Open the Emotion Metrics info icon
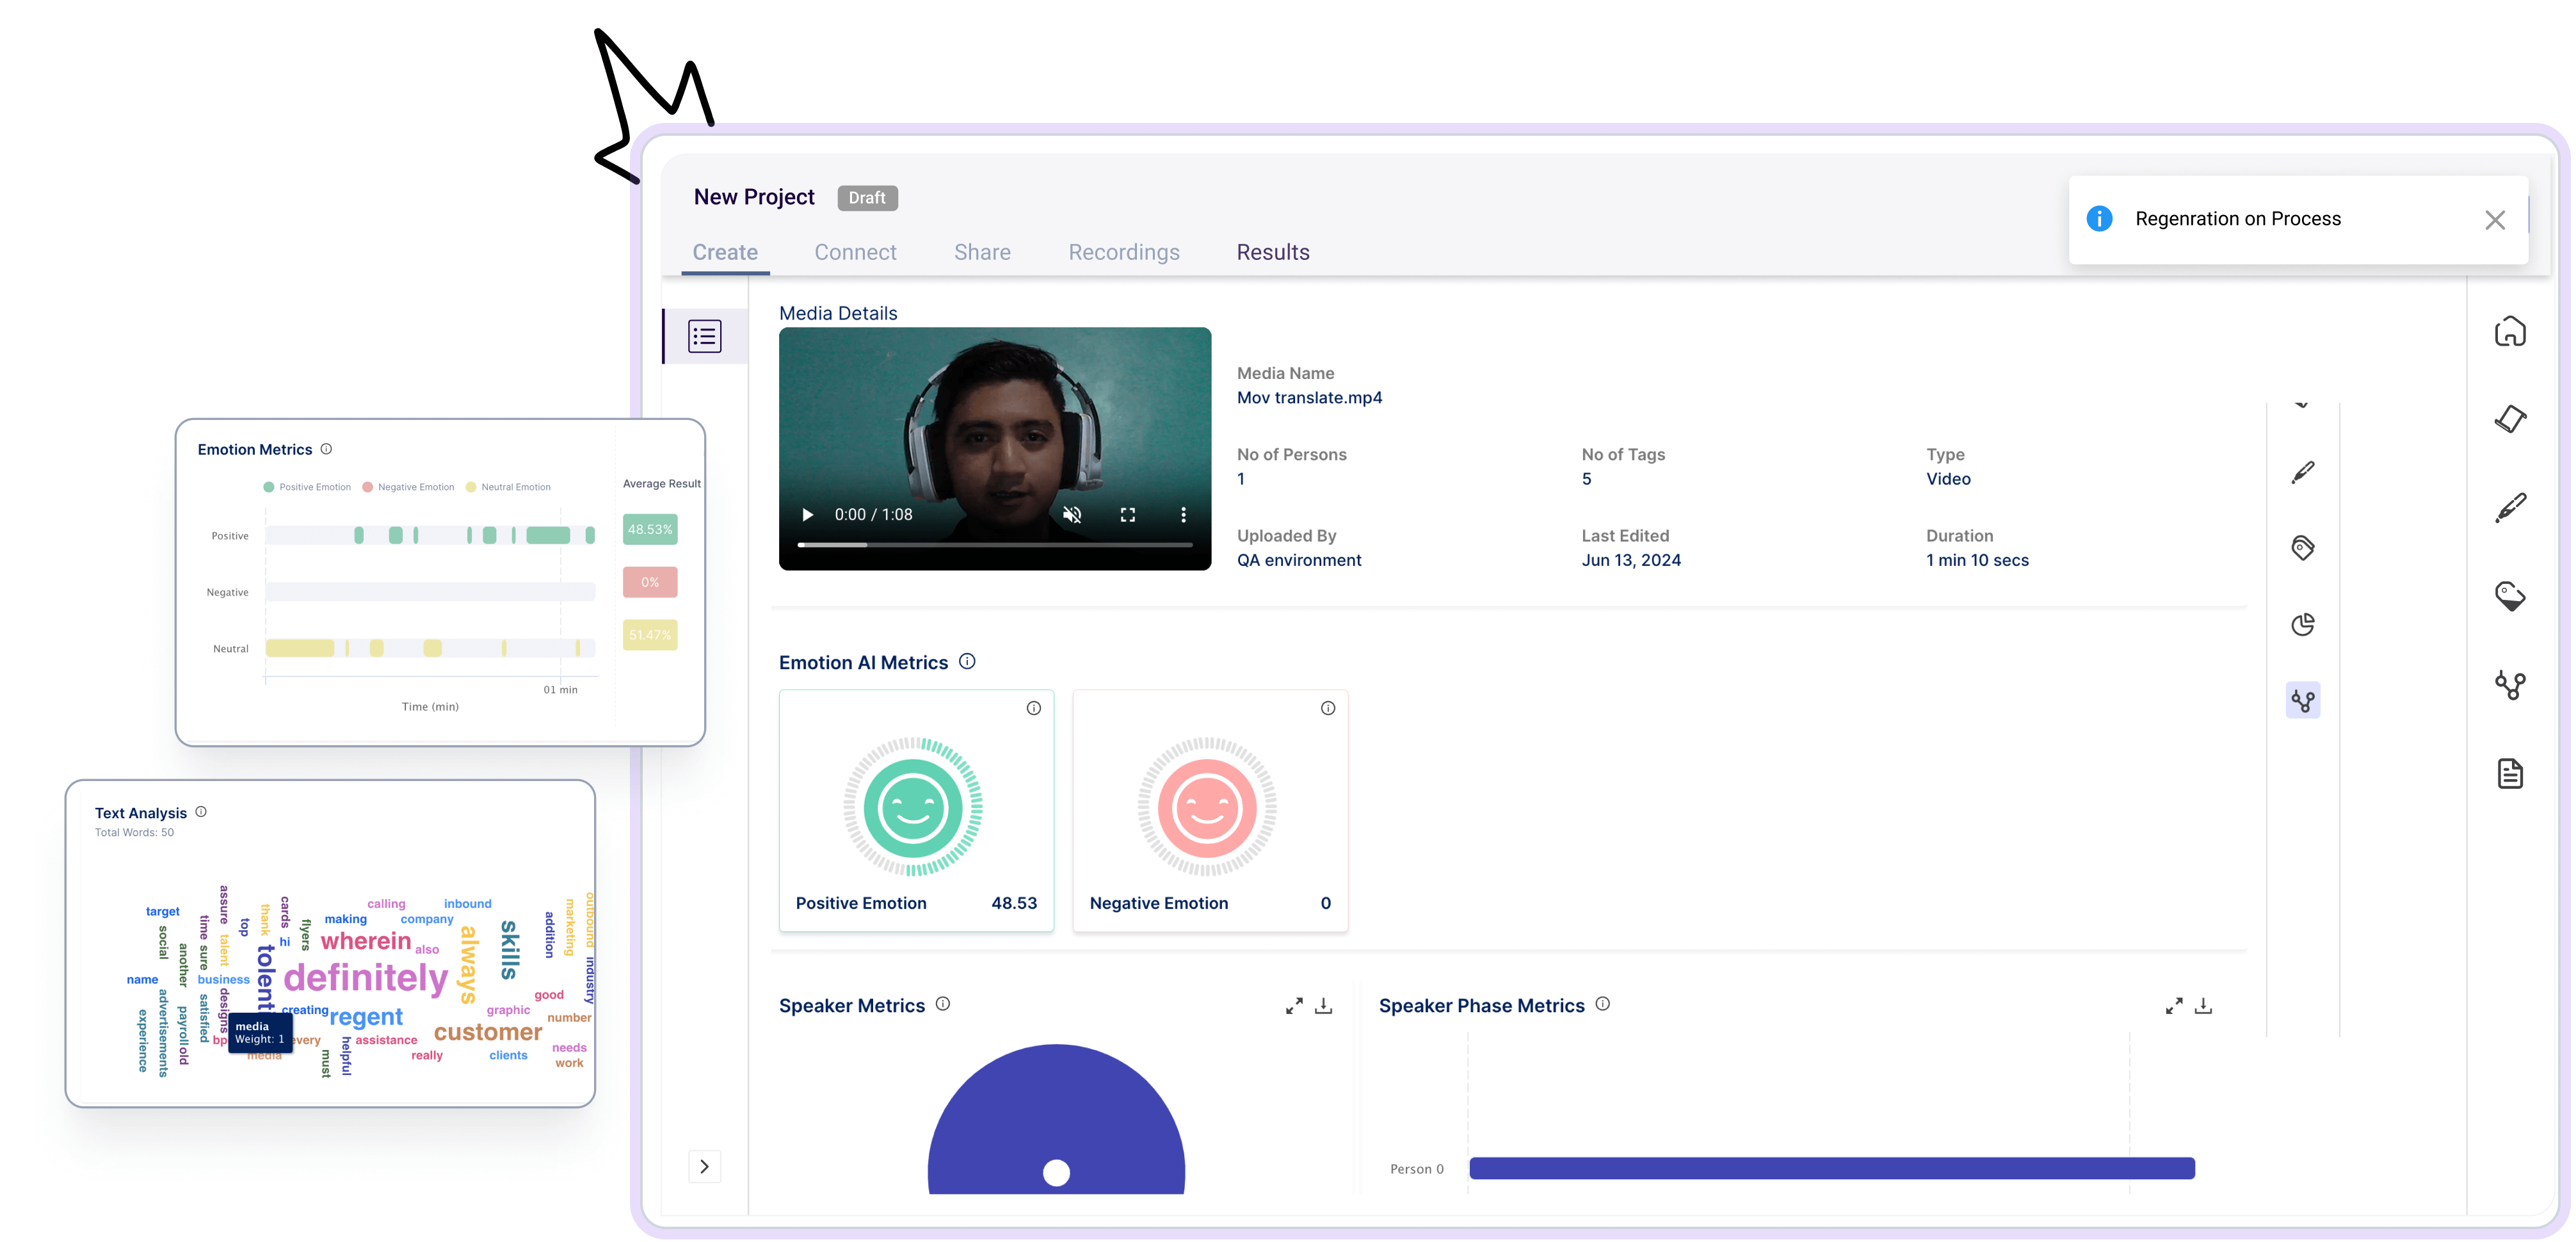Viewport: 2576px width, 1242px height. pyautogui.click(x=326, y=449)
